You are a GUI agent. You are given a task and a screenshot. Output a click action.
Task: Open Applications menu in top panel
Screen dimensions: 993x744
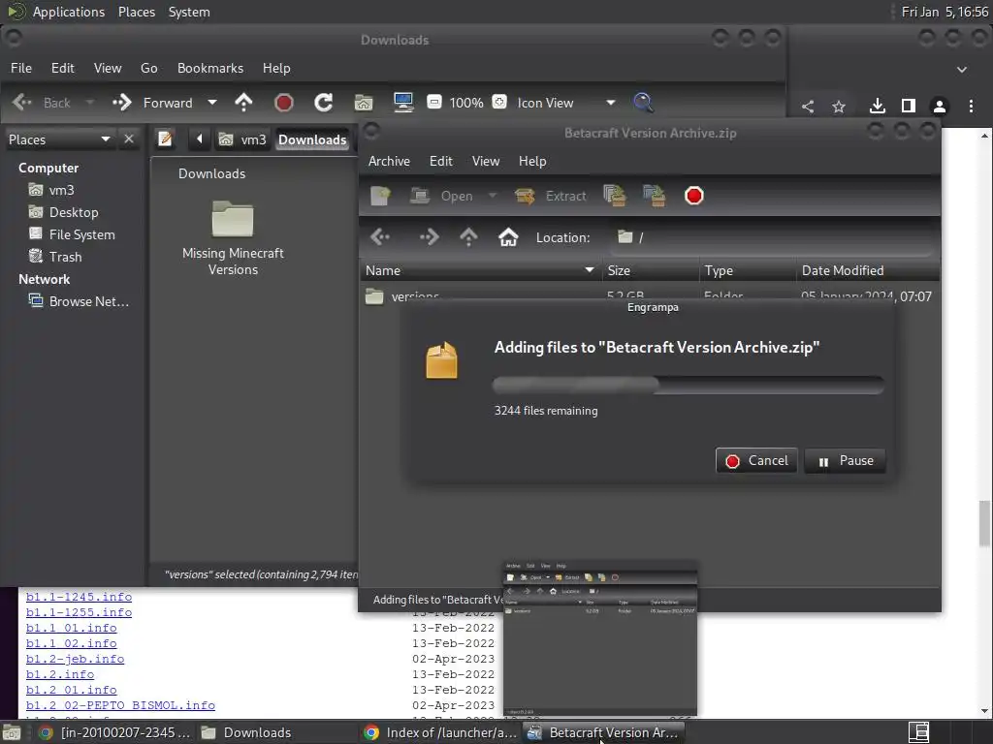tap(69, 12)
